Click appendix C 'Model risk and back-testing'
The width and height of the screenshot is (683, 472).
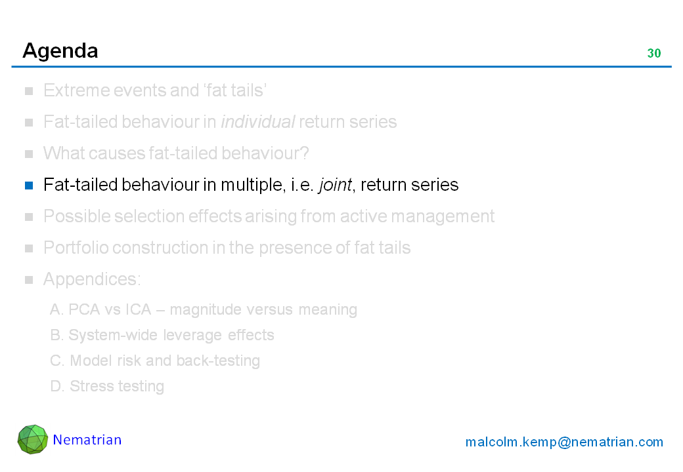coord(155,361)
